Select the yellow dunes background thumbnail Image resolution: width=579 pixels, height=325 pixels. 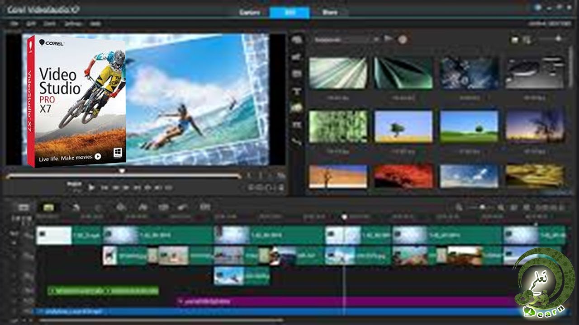(535, 176)
